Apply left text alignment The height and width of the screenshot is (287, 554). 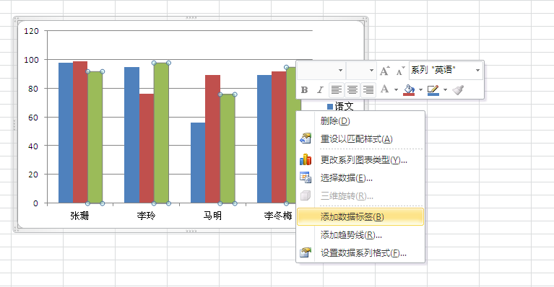(336, 90)
